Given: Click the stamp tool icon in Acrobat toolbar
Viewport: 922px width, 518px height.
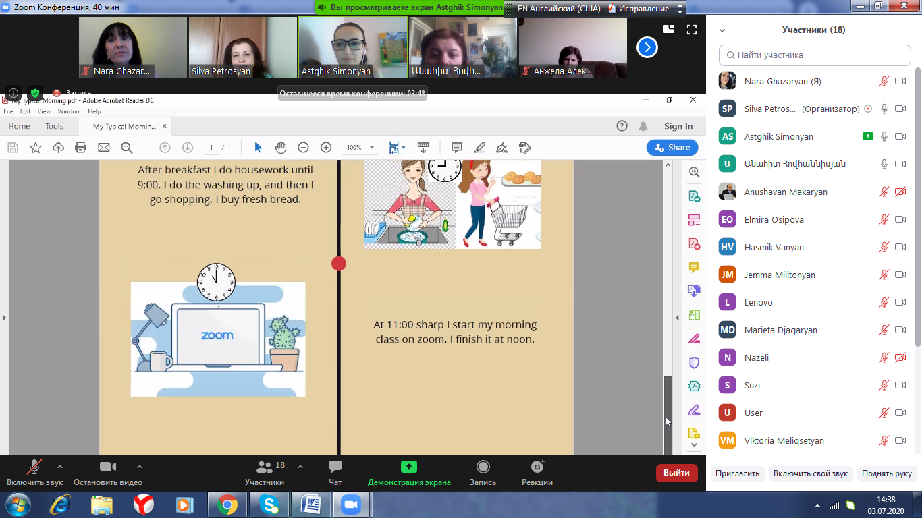Looking at the screenshot, I should 525,148.
